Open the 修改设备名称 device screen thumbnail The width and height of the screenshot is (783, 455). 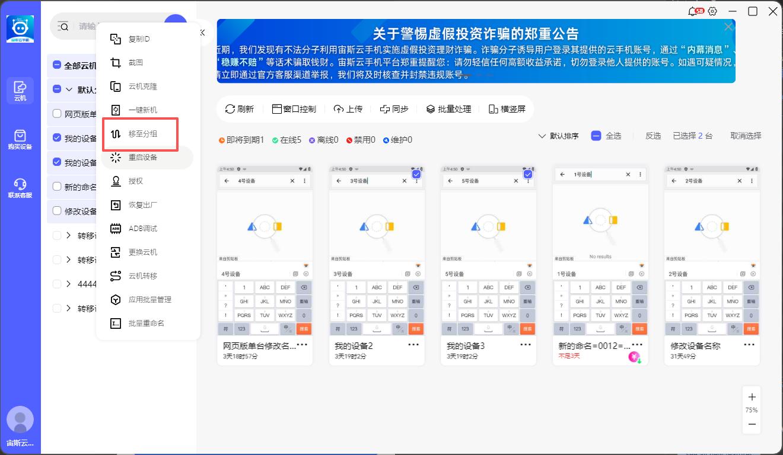click(x=712, y=251)
